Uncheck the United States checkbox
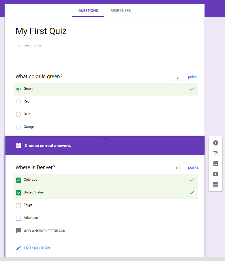The image size is (225, 261). point(19,193)
